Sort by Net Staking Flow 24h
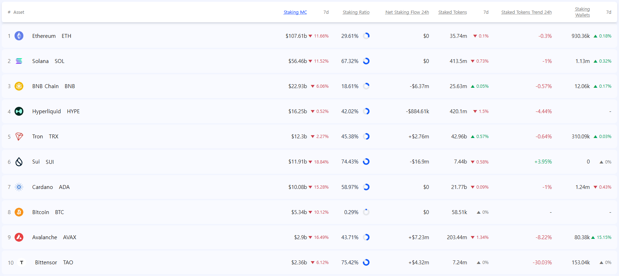 (x=407, y=12)
